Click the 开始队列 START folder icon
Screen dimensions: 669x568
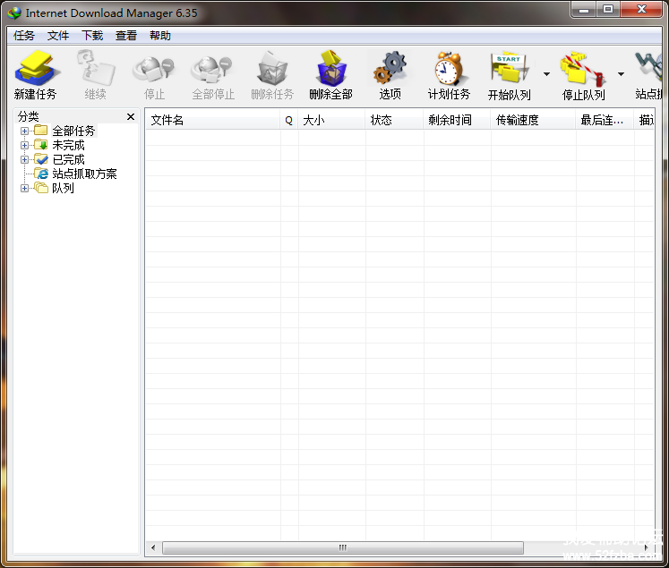click(x=510, y=67)
